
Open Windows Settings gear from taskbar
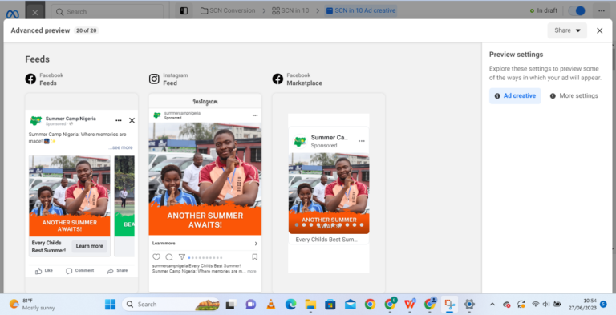(469, 305)
